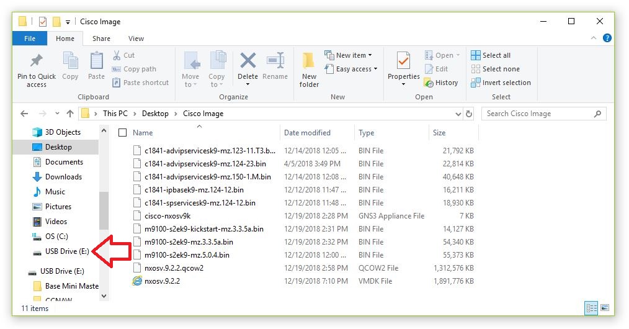This screenshot has width=629, height=329.
Task: Open the File menu tab
Action: [30, 38]
